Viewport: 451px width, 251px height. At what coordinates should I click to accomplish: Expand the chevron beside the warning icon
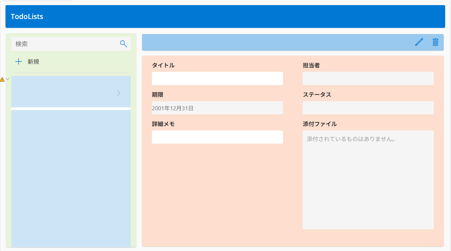8,79
